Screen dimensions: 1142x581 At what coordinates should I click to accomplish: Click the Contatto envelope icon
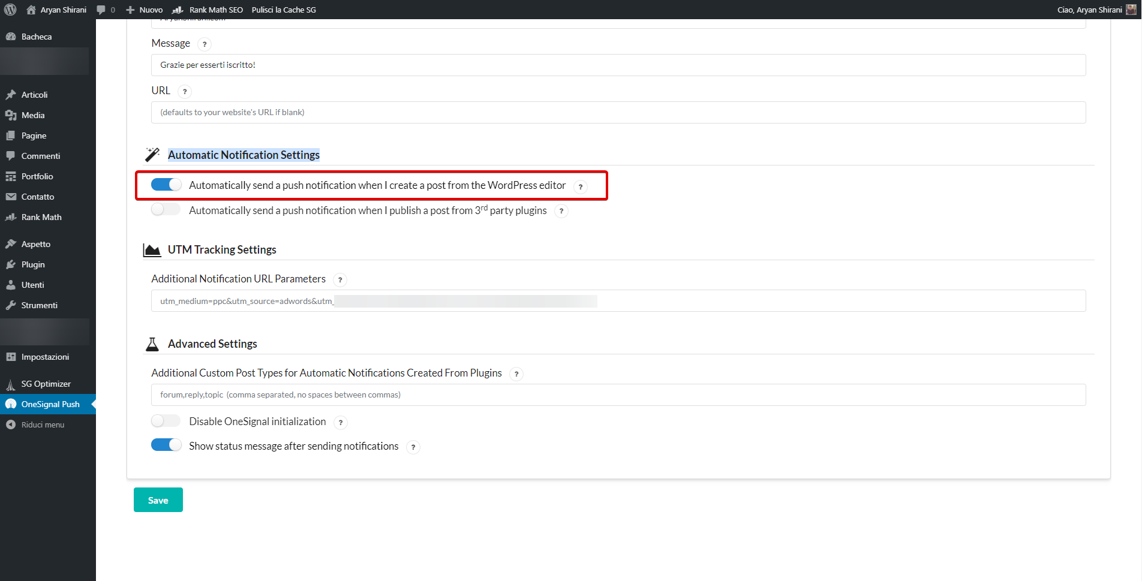11,197
